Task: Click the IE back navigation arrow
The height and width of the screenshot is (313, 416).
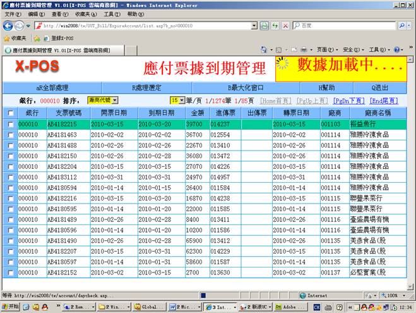Action: coord(8,25)
